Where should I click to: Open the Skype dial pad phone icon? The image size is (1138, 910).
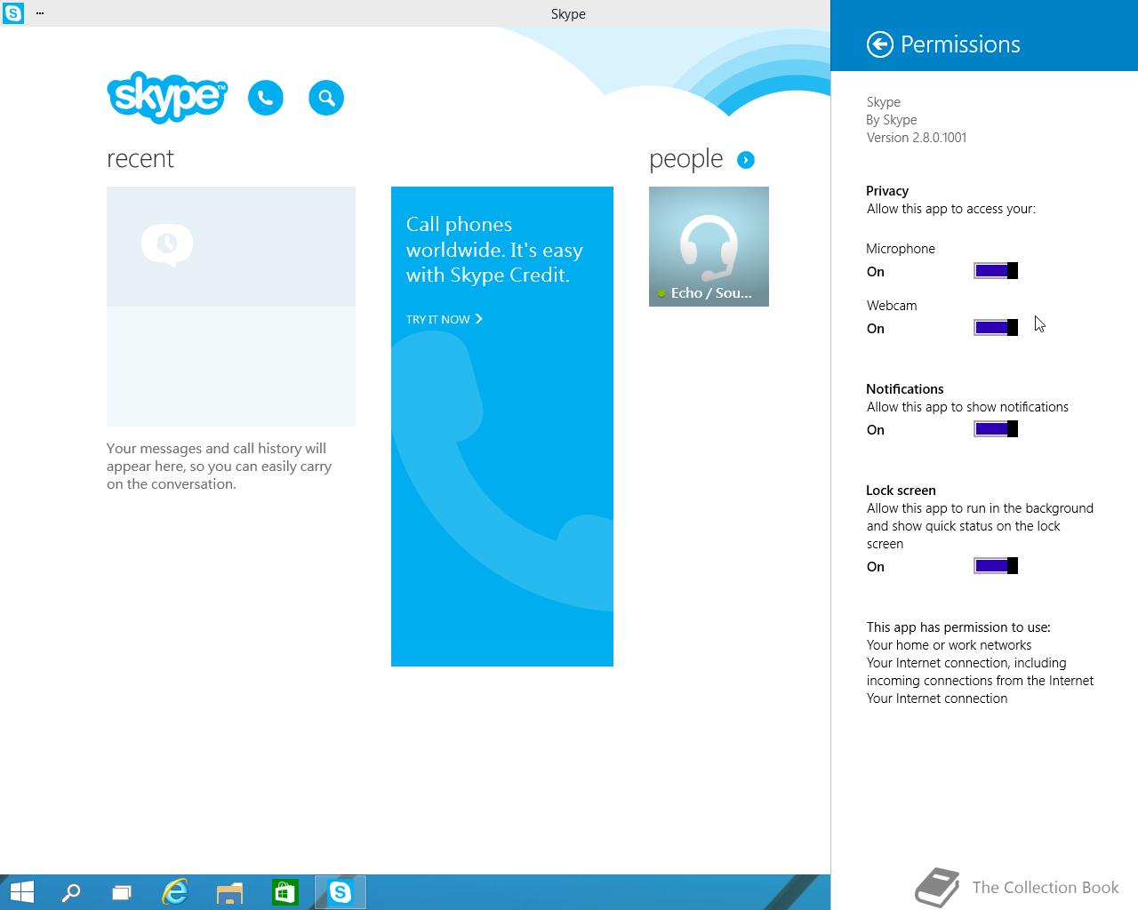[x=266, y=98]
